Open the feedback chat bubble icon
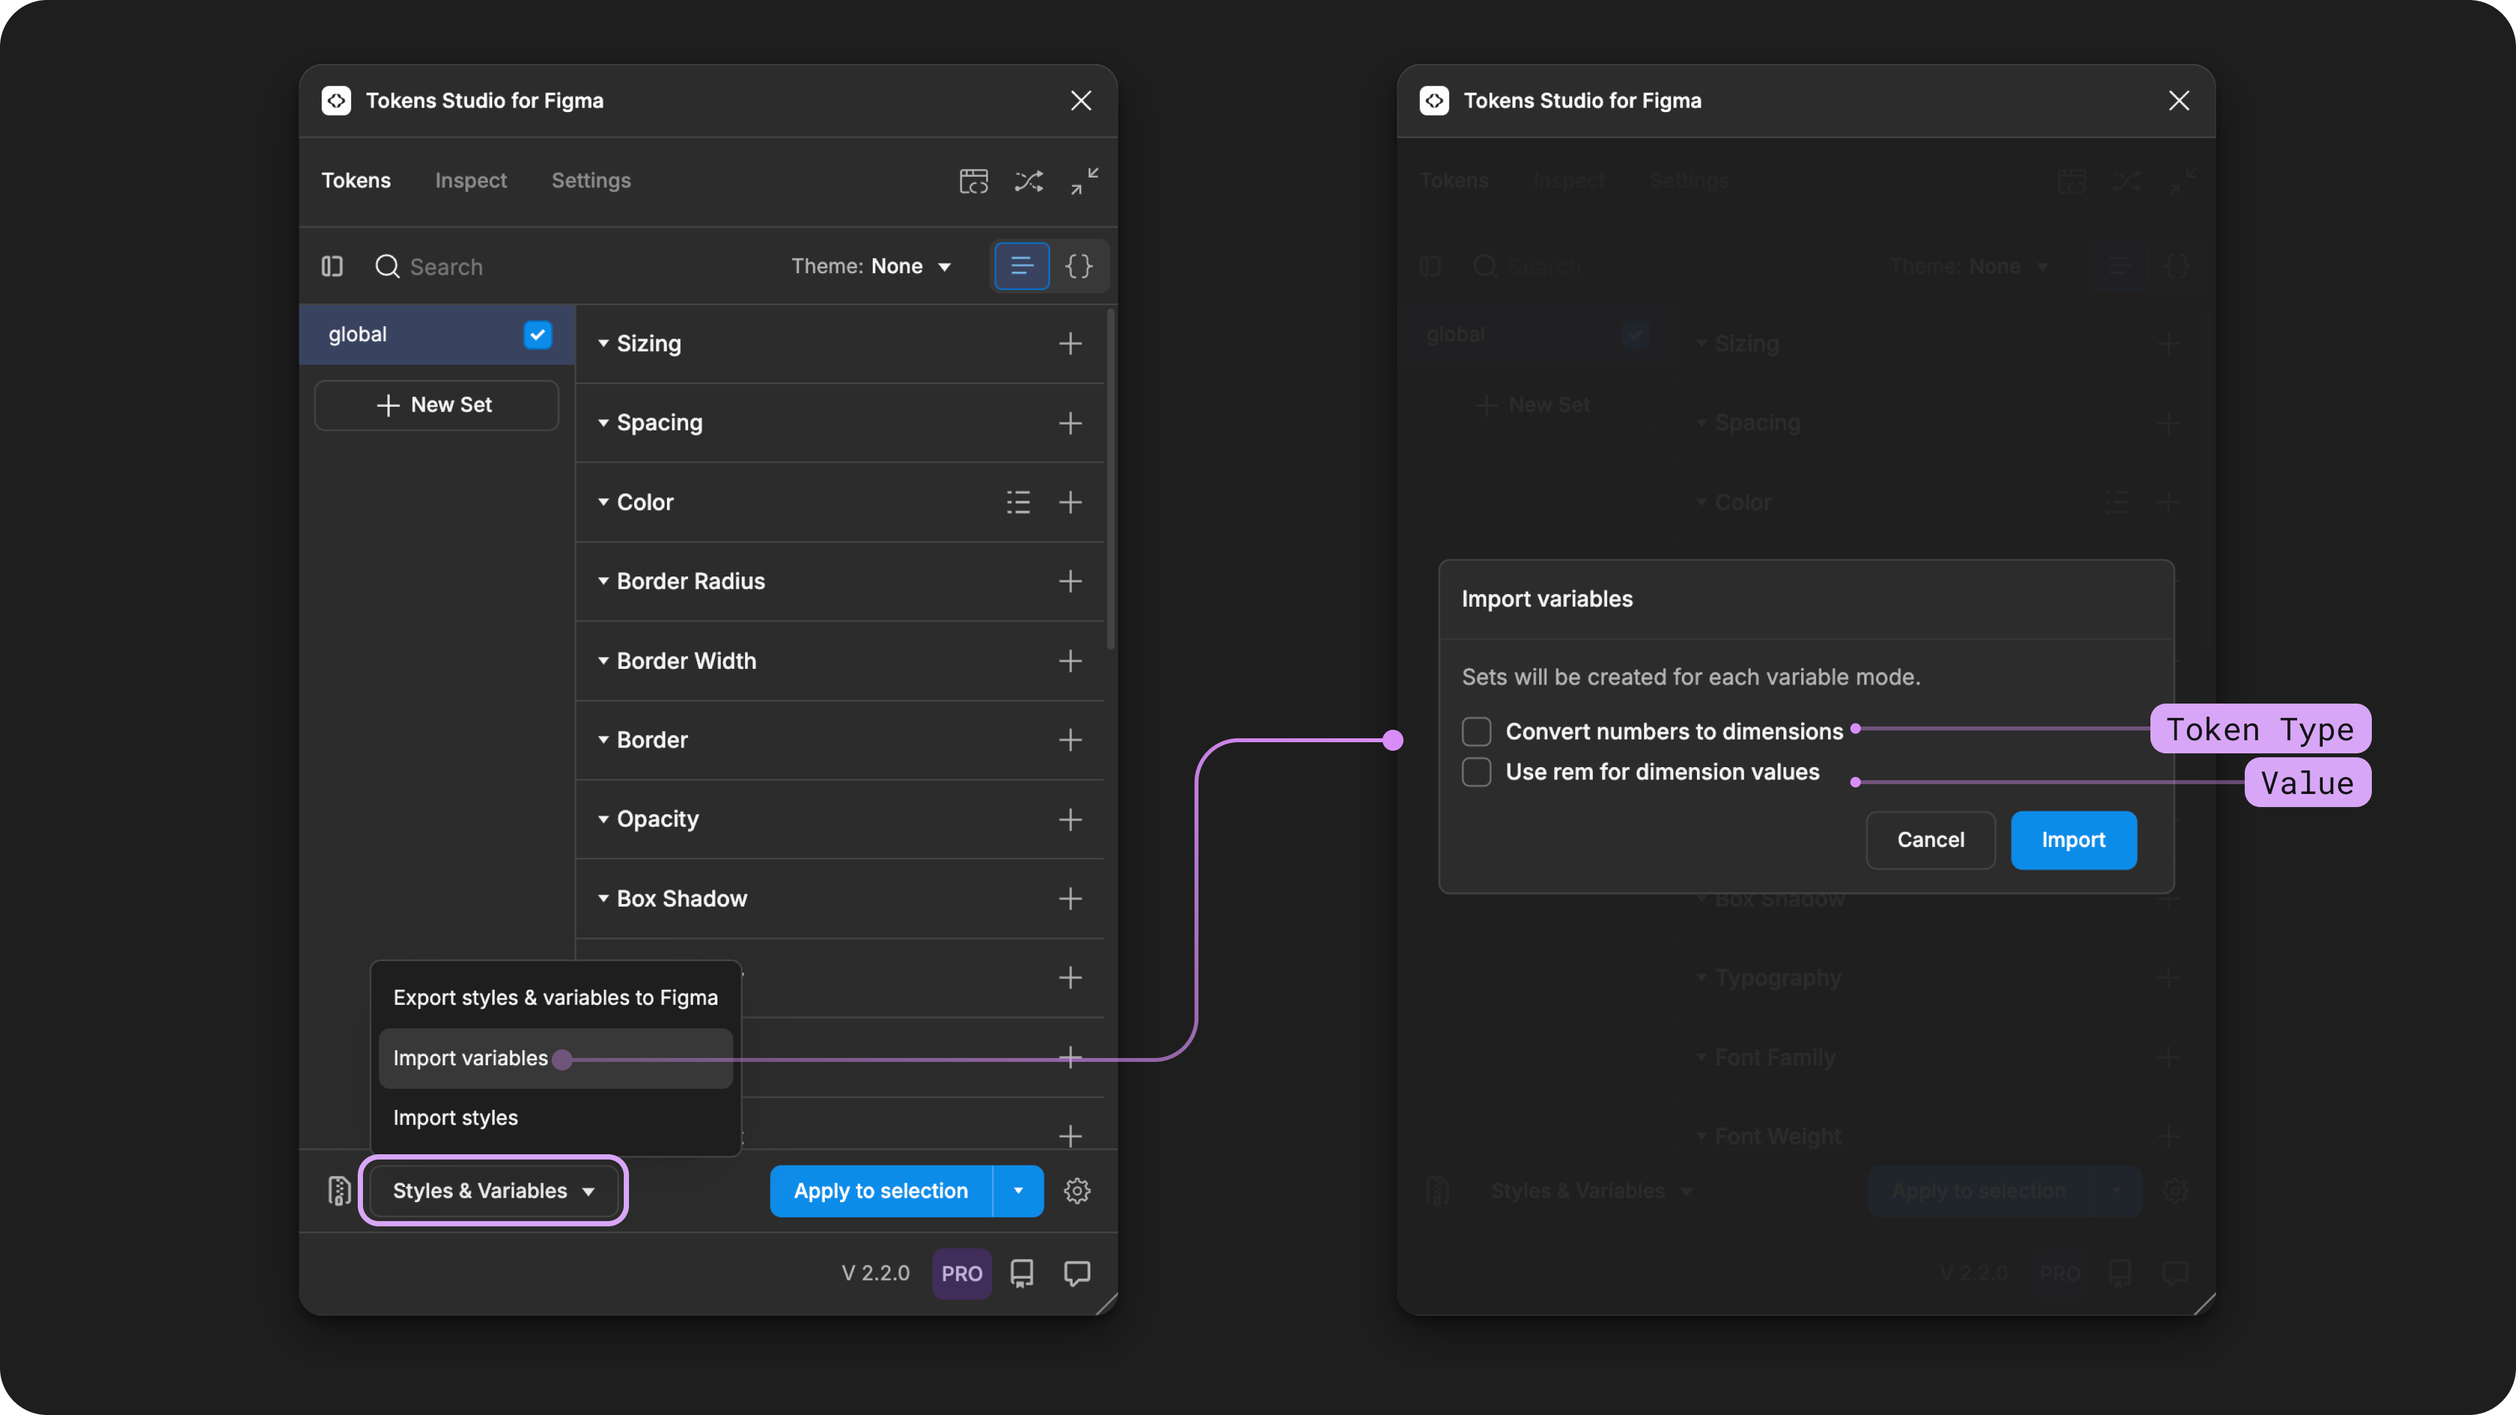Viewport: 2516px width, 1415px height. coord(1077,1273)
